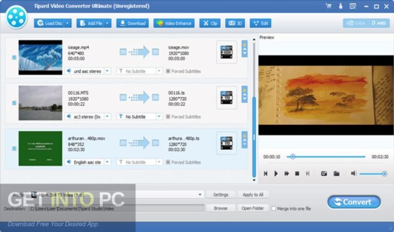Enable Forced Subtitles for iceage.mp4
The image size is (394, 232).
pyautogui.click(x=168, y=71)
